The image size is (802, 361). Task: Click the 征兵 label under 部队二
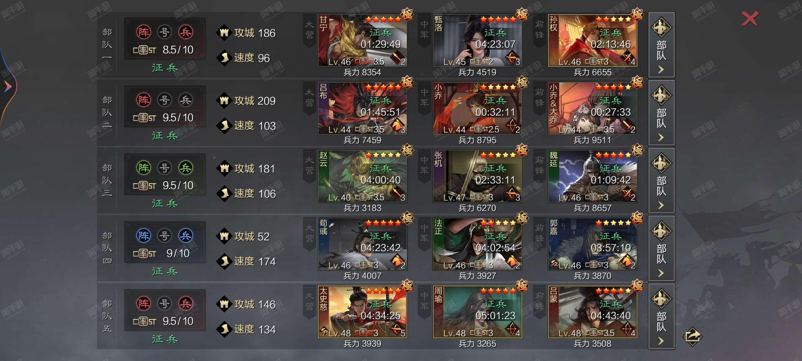(165, 136)
